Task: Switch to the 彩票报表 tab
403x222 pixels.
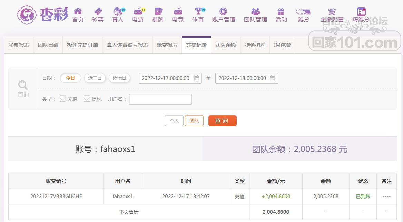Action: [x=19, y=45]
